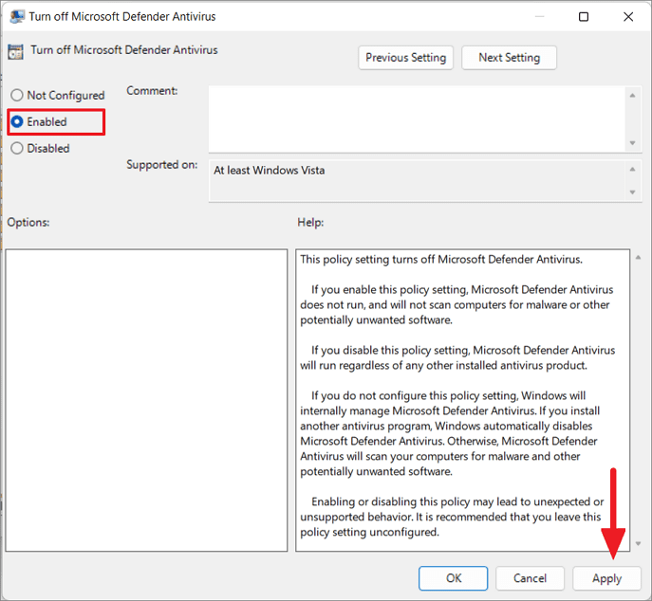Select the Not Configured radio button
The image size is (652, 601).
(x=57, y=95)
